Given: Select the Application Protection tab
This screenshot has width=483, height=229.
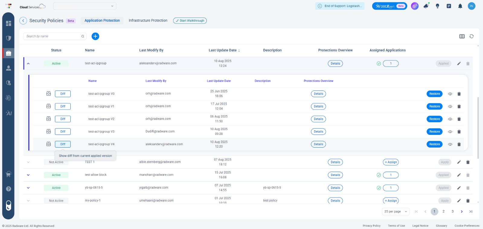Looking at the screenshot, I should click(102, 21).
